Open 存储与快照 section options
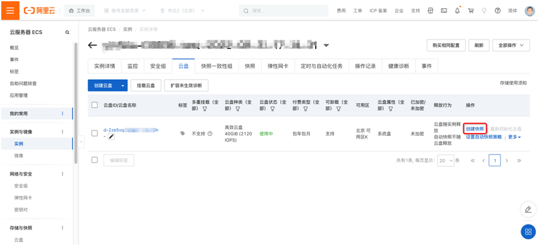 point(63,228)
